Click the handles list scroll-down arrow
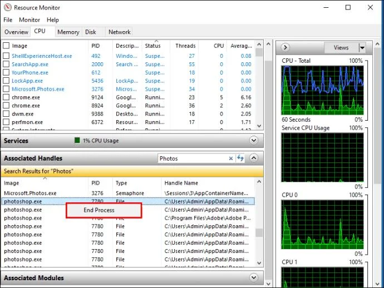The image size is (384, 288). (259, 263)
